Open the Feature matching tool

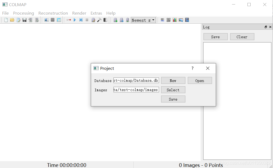coord(53,20)
